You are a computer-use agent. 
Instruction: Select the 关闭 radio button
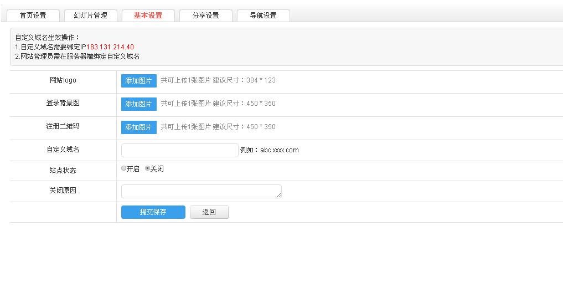pos(148,169)
